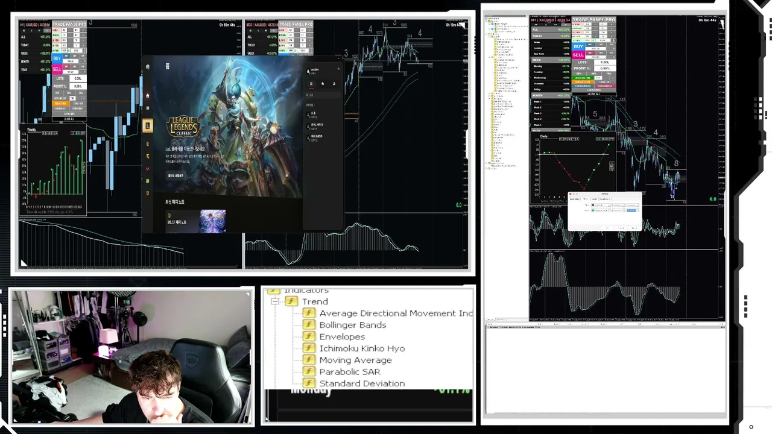Select the Parabolic SAR indicator label
Screen dimensions: 772x434
pyautogui.click(x=350, y=372)
